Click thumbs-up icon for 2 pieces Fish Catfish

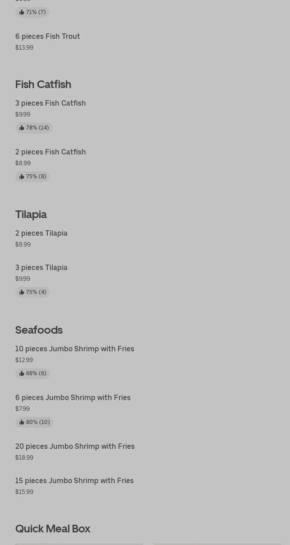(22, 177)
